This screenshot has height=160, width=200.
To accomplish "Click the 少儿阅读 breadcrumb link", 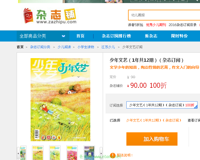I will [x=64, y=47].
